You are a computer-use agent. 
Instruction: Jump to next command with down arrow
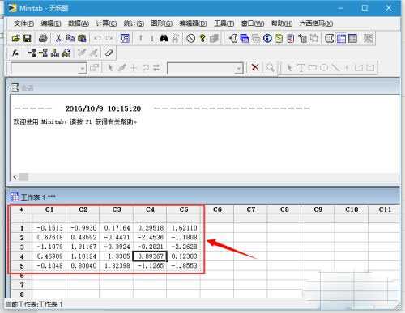click(x=152, y=38)
